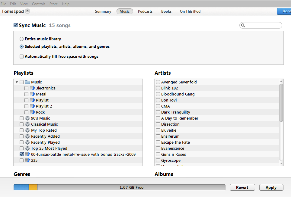Image resolution: width=291 pixels, height=197 pixels.
Task: Click the blue audio segment of capacity bar
Action: pyautogui.click(x=21, y=187)
